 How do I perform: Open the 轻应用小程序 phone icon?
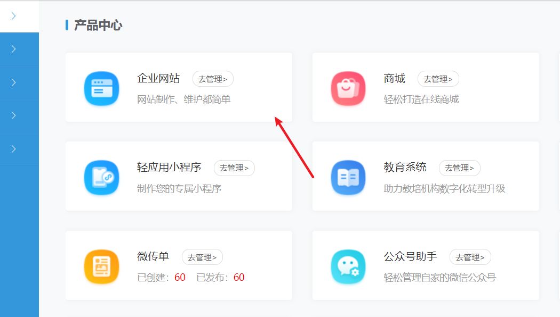(x=101, y=177)
